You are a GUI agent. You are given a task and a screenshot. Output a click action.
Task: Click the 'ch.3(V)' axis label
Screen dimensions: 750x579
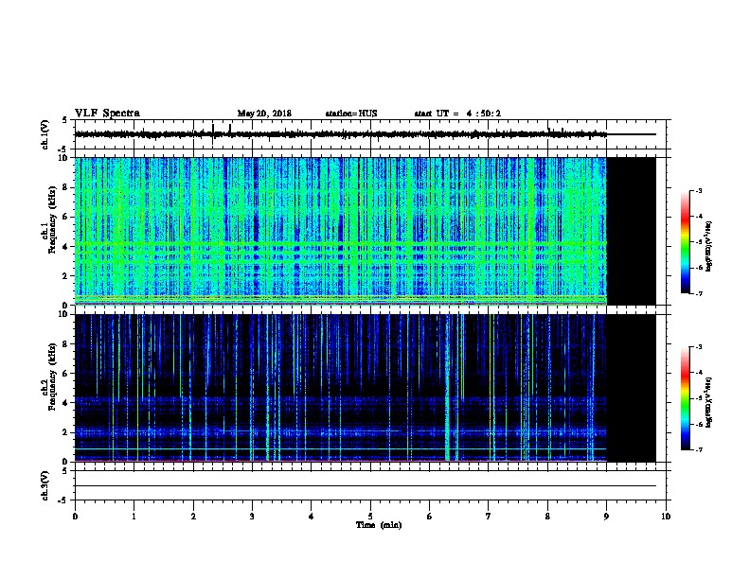click(45, 485)
